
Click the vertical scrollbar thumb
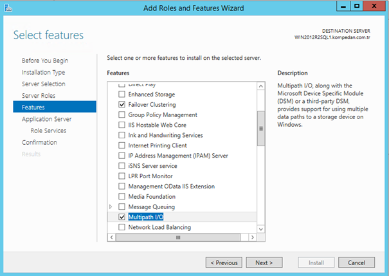click(261, 128)
